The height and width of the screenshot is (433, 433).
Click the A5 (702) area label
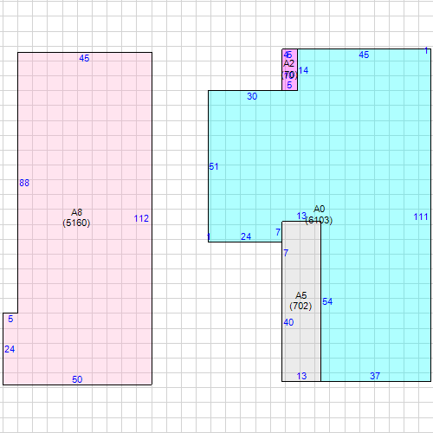pos(301,301)
